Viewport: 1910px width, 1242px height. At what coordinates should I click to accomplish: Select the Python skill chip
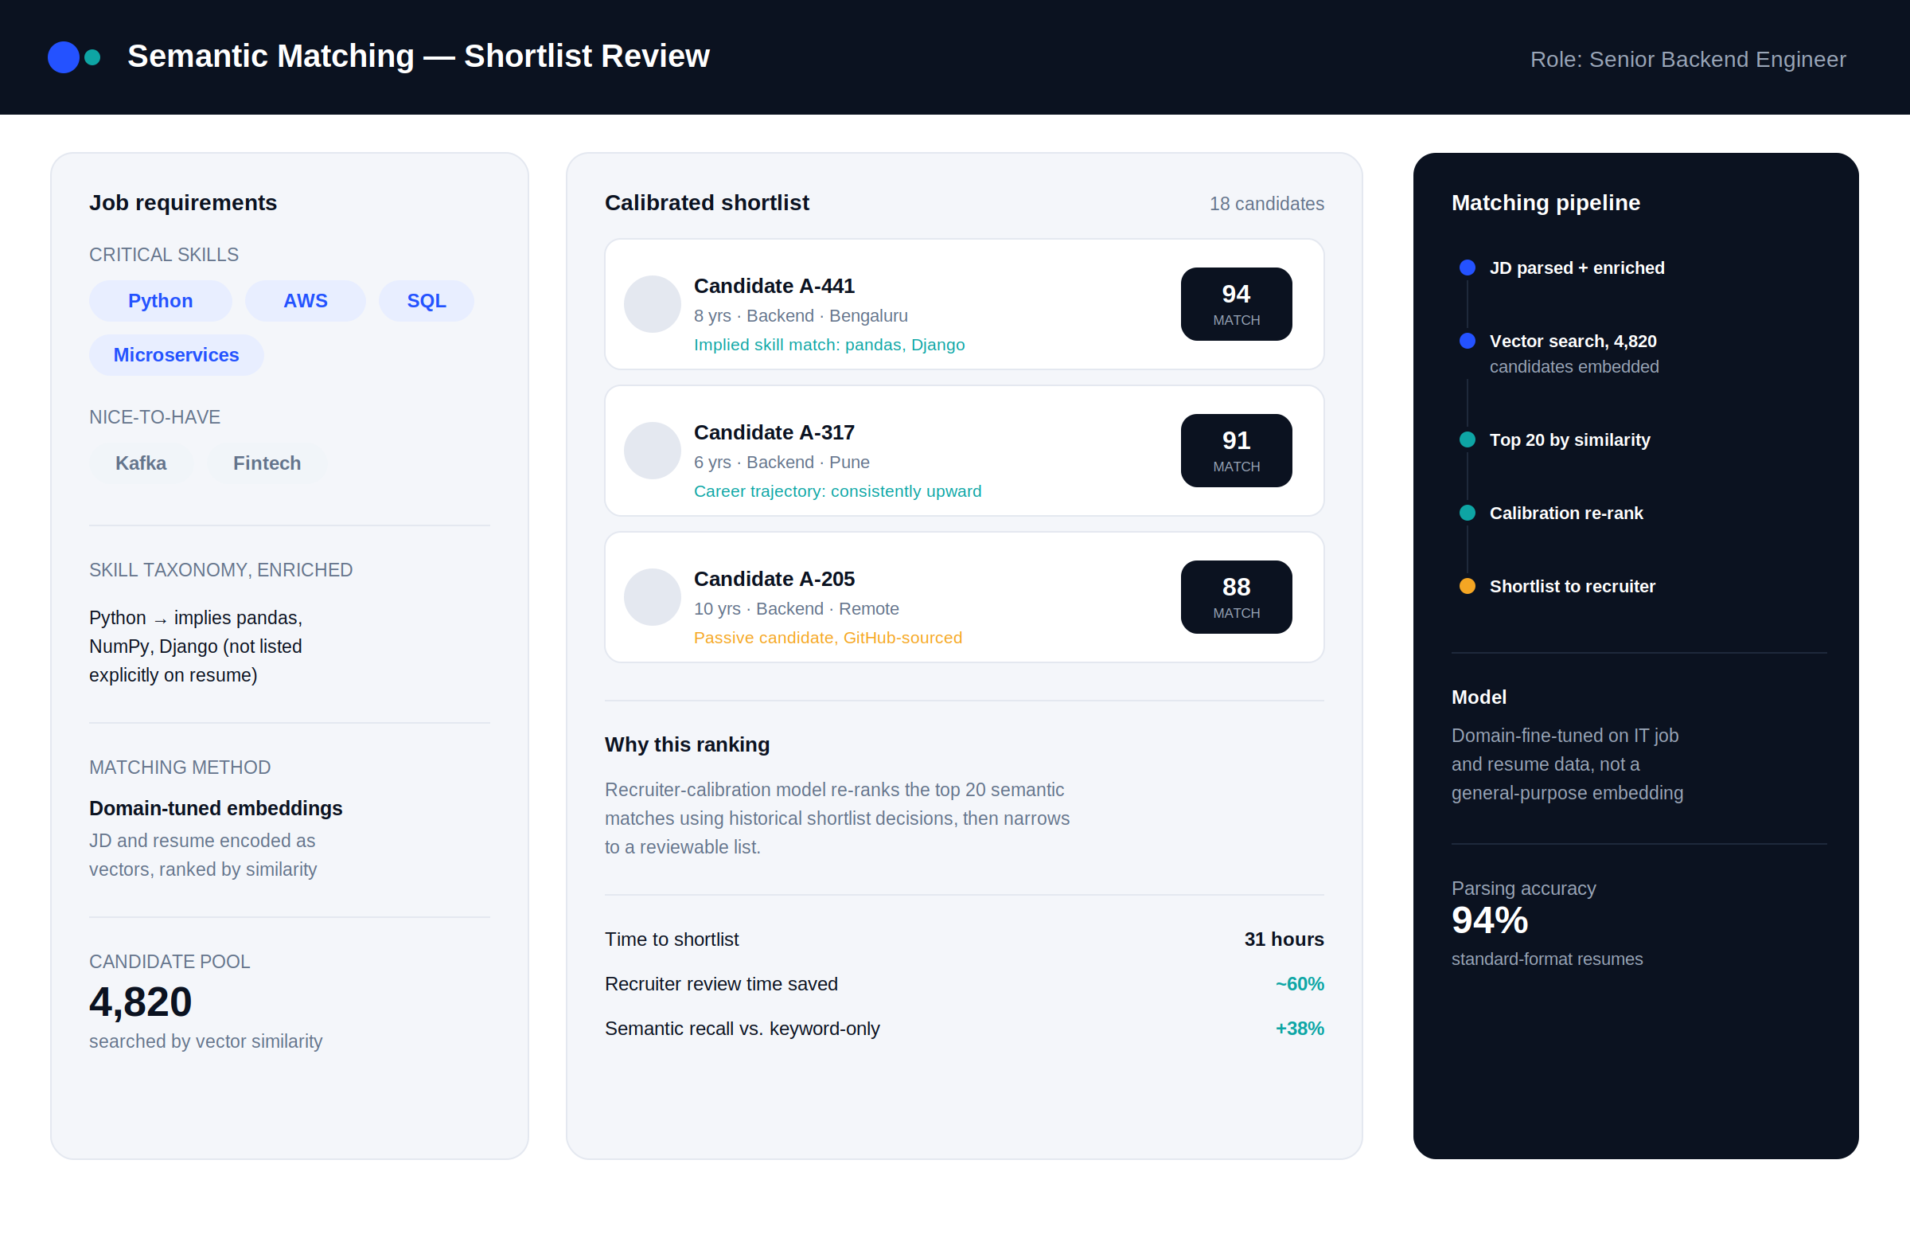(x=161, y=301)
